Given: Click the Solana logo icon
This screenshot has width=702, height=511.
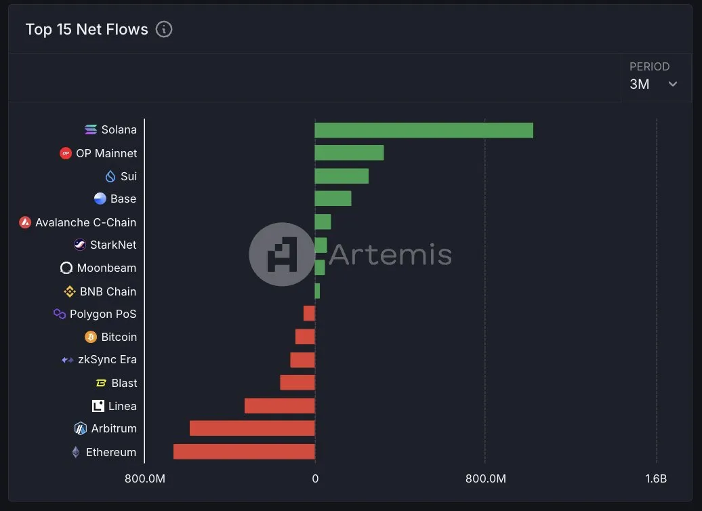Looking at the screenshot, I should click(x=91, y=129).
